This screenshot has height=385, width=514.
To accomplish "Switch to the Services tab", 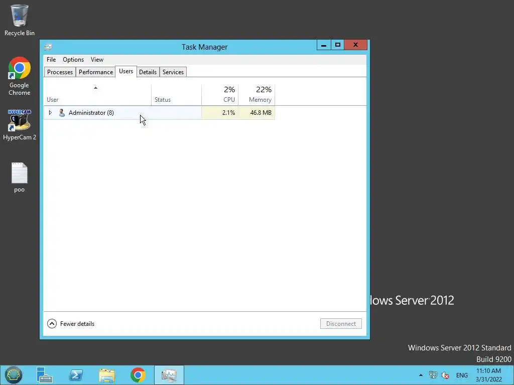I will pos(173,72).
